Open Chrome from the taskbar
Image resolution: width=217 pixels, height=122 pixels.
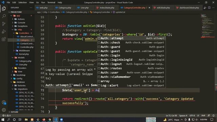click(50, 120)
